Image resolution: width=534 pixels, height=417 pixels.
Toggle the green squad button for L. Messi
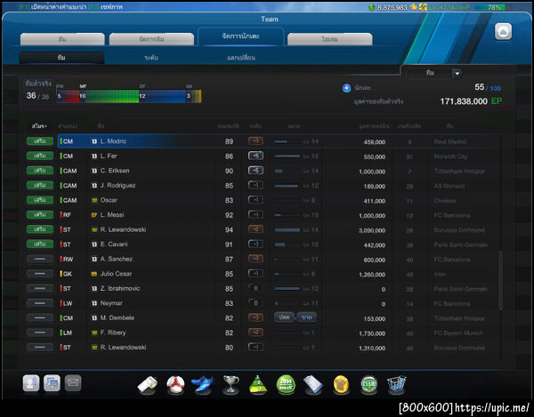40,214
